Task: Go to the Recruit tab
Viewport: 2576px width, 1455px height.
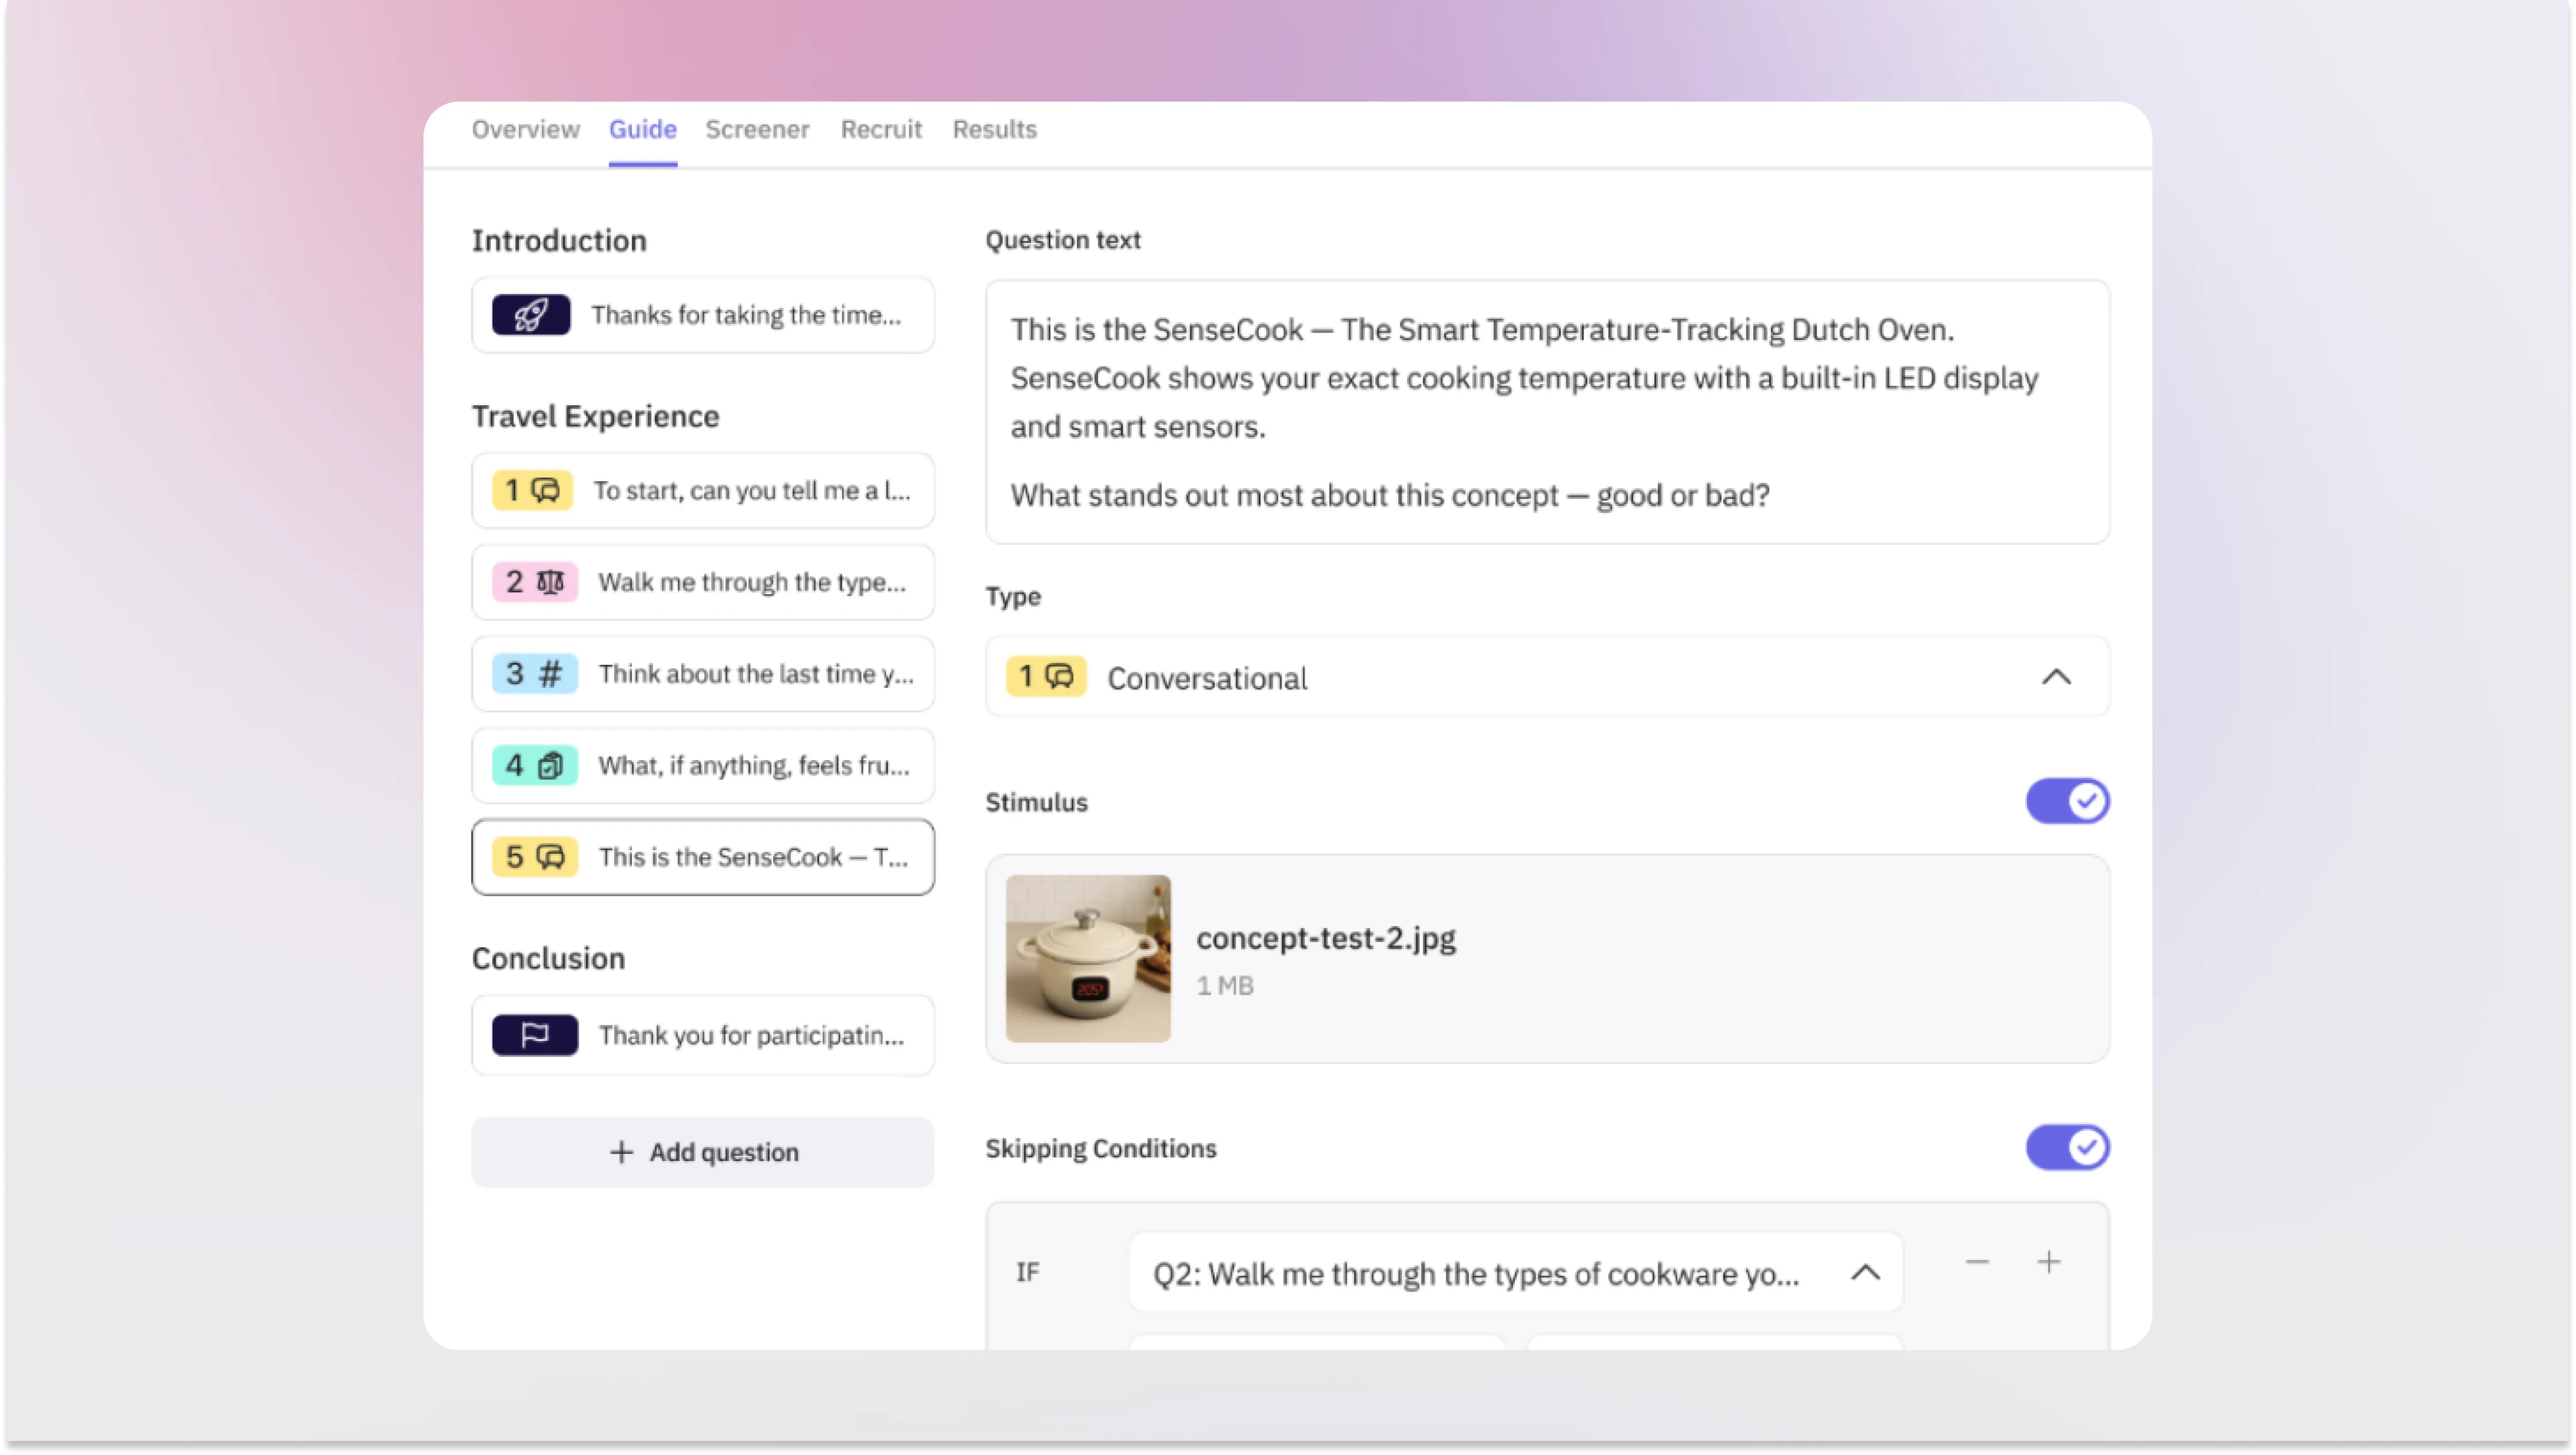Action: (881, 129)
